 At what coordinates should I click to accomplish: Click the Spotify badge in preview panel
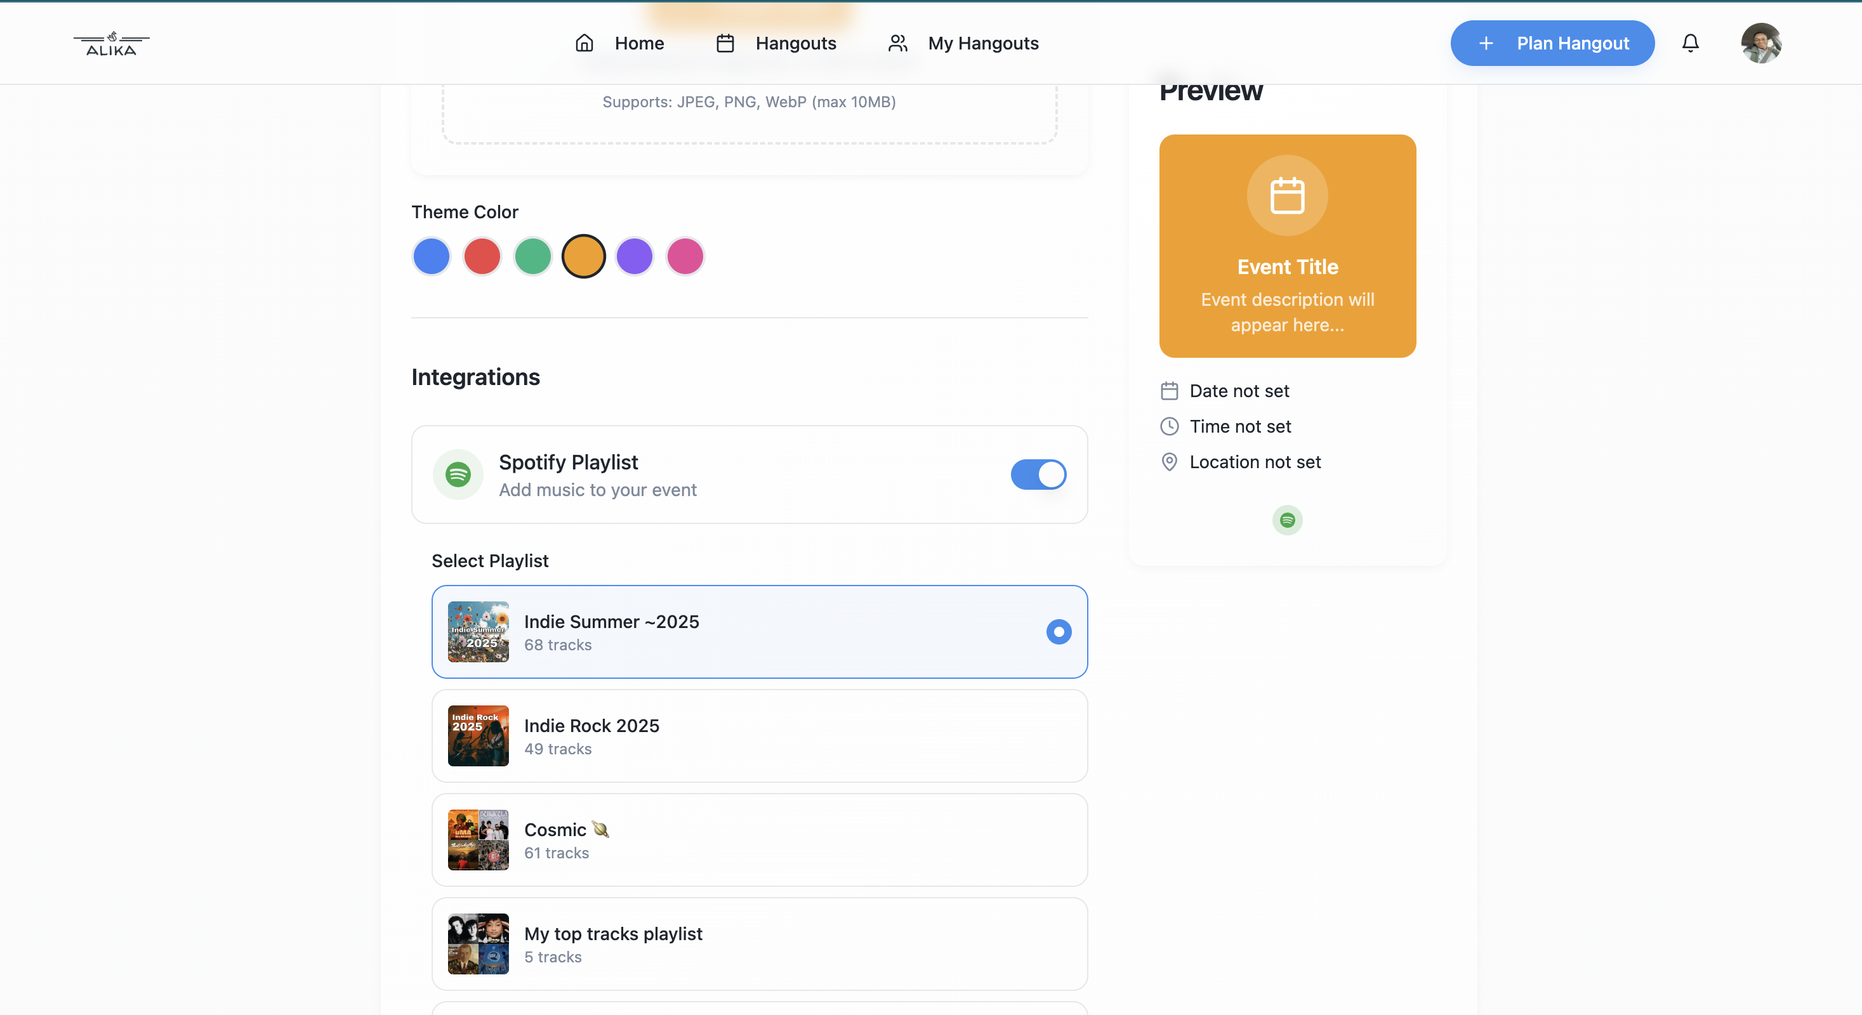coord(1286,520)
